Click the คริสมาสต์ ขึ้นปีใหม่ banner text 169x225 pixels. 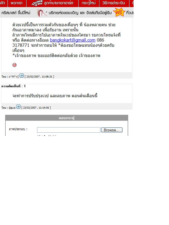(x=16, y=13)
